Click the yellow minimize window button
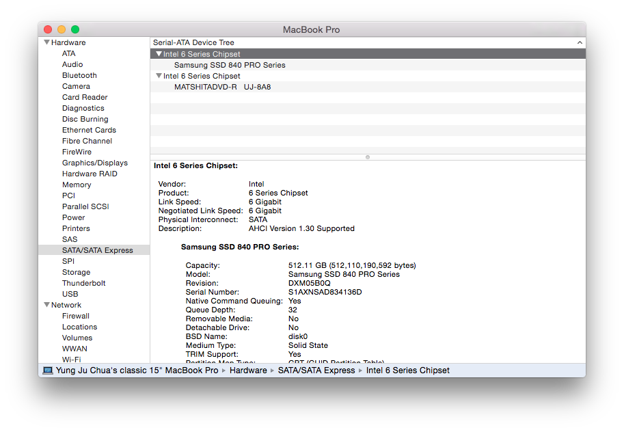 (62, 29)
